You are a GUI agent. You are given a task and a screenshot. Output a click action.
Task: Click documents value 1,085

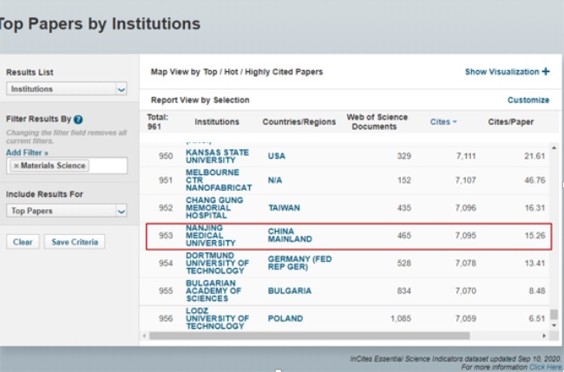tap(401, 318)
